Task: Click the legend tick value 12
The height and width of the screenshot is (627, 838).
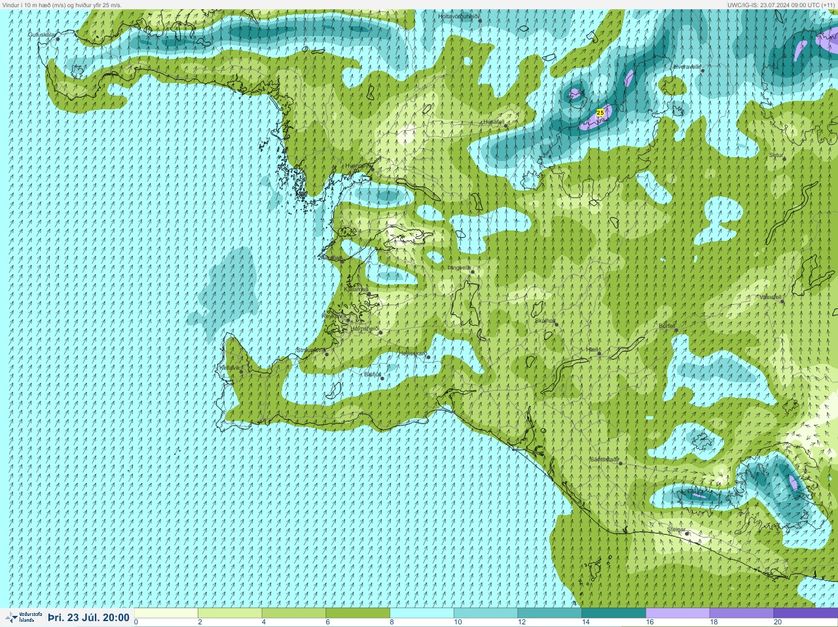Action: click(x=522, y=622)
